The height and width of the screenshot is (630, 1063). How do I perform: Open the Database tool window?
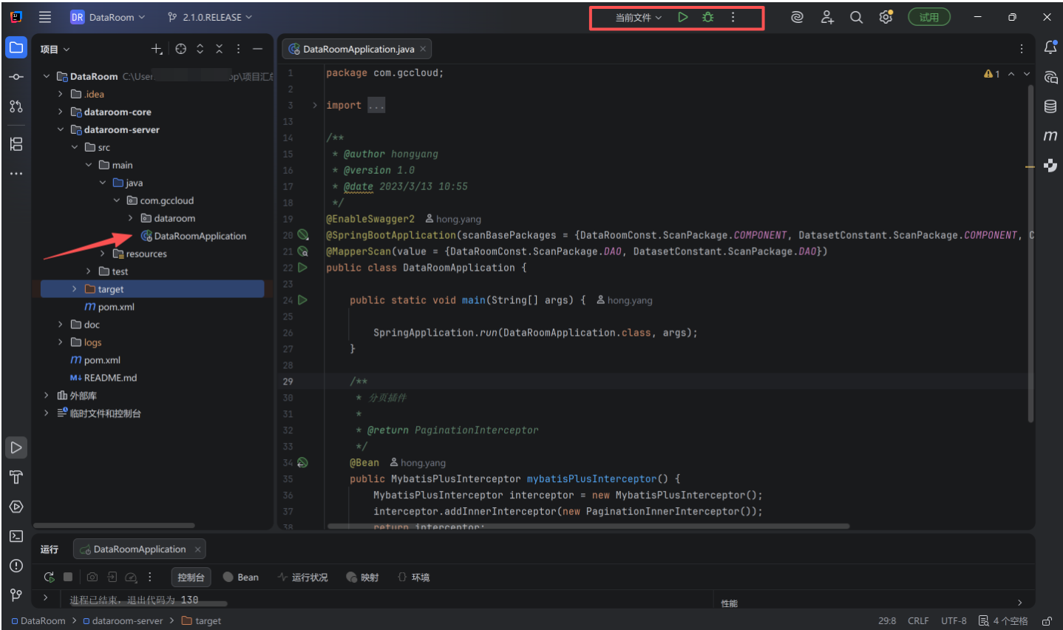tap(1050, 106)
